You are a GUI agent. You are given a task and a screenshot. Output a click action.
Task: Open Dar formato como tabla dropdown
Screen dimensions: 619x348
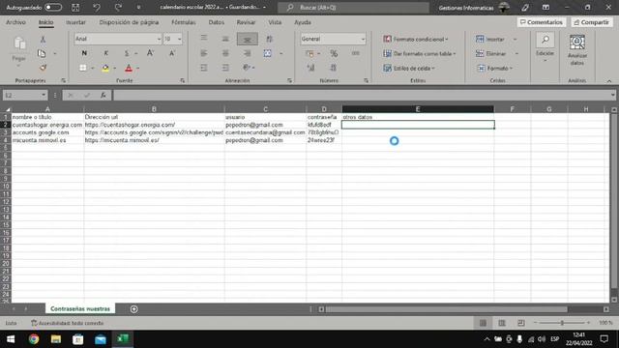[x=419, y=54]
